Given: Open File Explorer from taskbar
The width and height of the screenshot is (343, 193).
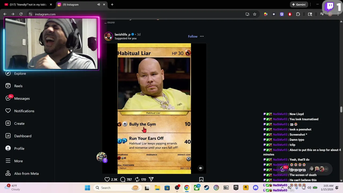Looking at the screenshot, I should tap(157, 188).
